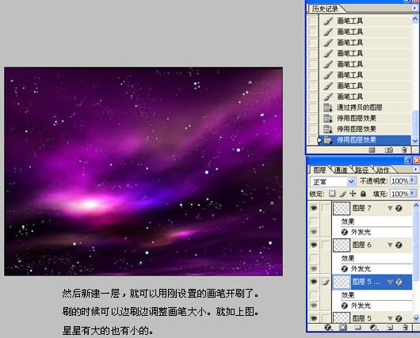Screen dimensions: 420x338
Task: Click the history panel scroll-down arrow
Action: (415, 141)
